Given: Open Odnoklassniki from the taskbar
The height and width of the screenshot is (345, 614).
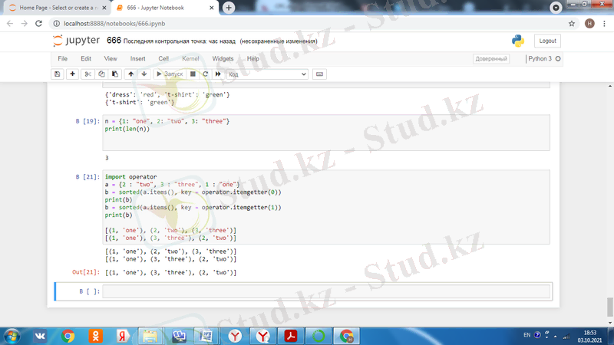Looking at the screenshot, I should pyautogui.click(x=95, y=336).
